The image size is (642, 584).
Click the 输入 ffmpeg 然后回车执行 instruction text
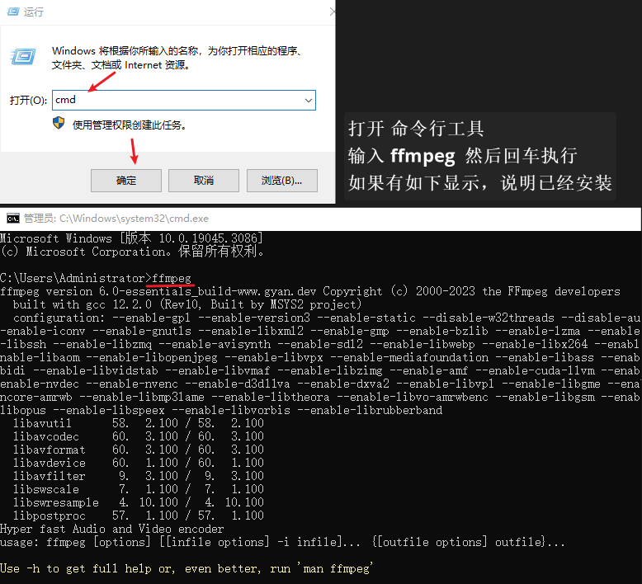pos(463,156)
